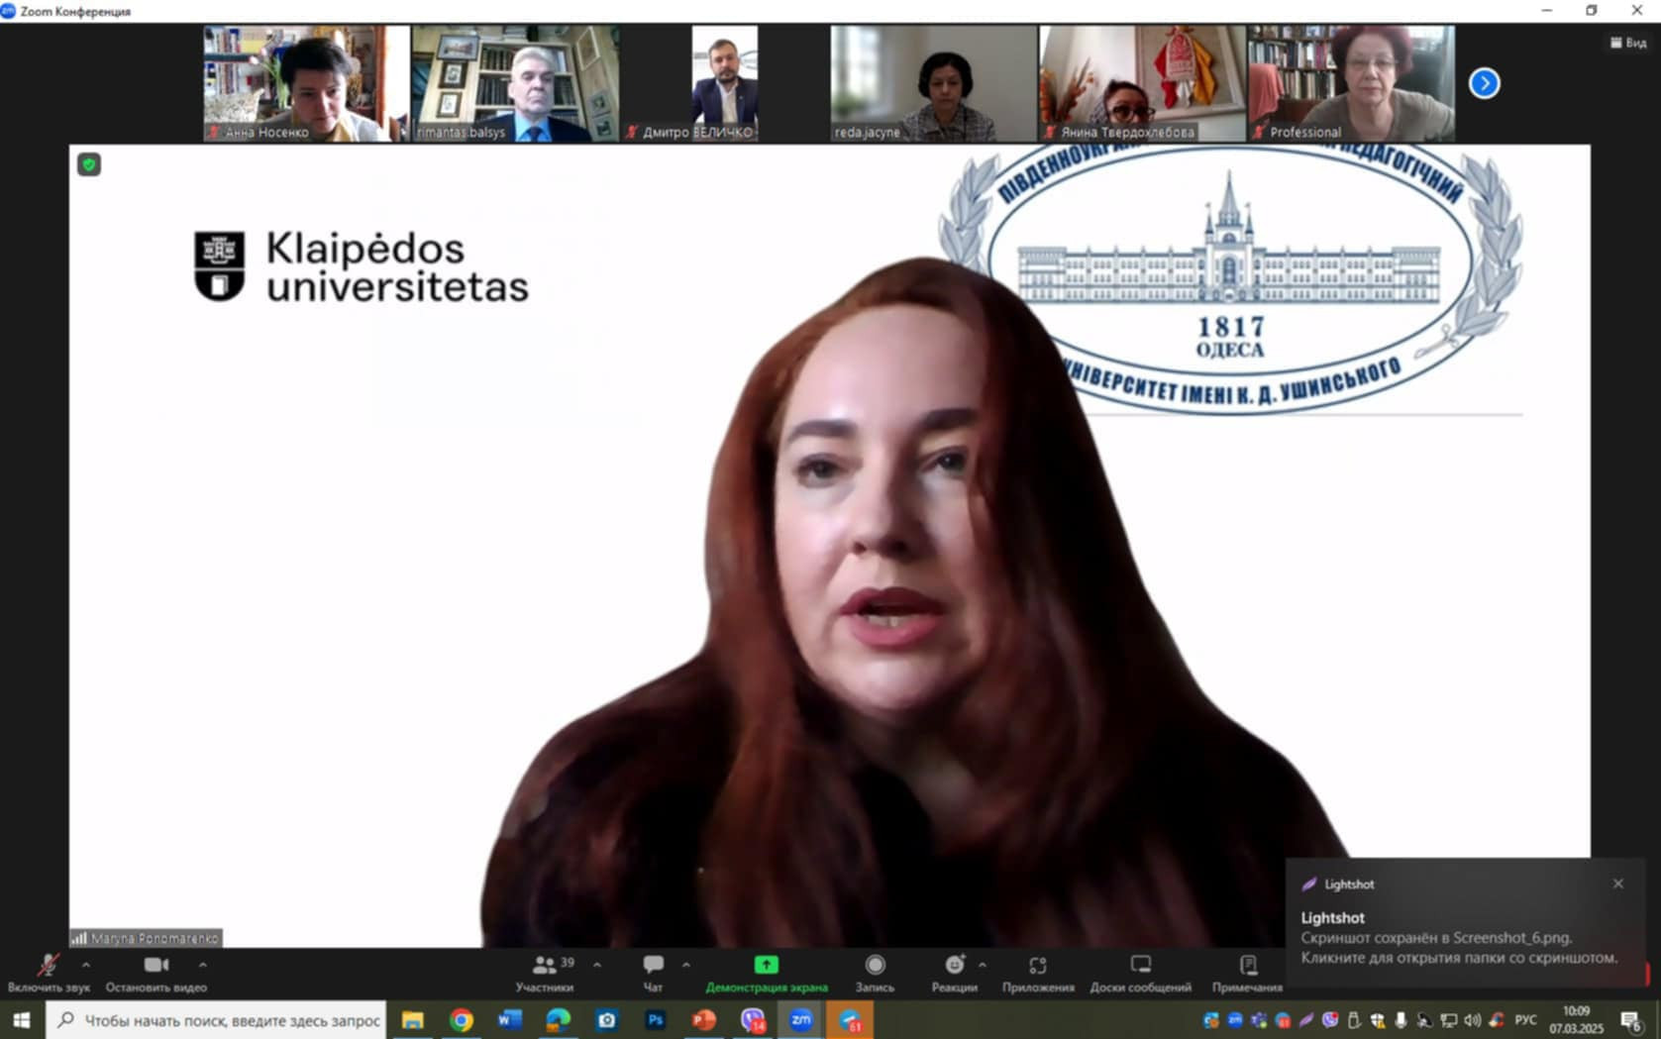
Task: Open the Чат chat panel
Action: 653,973
